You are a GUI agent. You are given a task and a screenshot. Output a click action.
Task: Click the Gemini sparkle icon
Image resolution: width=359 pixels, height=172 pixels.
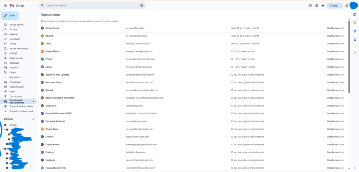coord(323,6)
